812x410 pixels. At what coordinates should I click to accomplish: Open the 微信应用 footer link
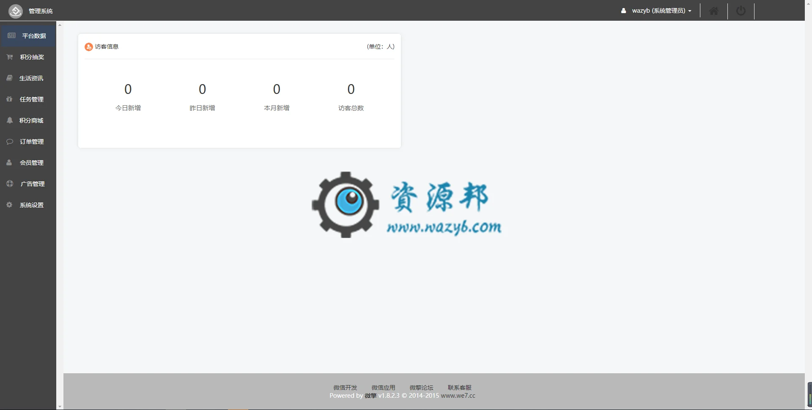[x=383, y=388]
